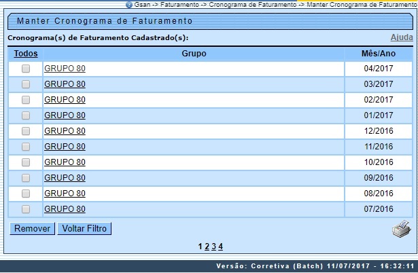418x273 pixels.
Task: Check the box in the 09/2016 row
Action: 26,178
